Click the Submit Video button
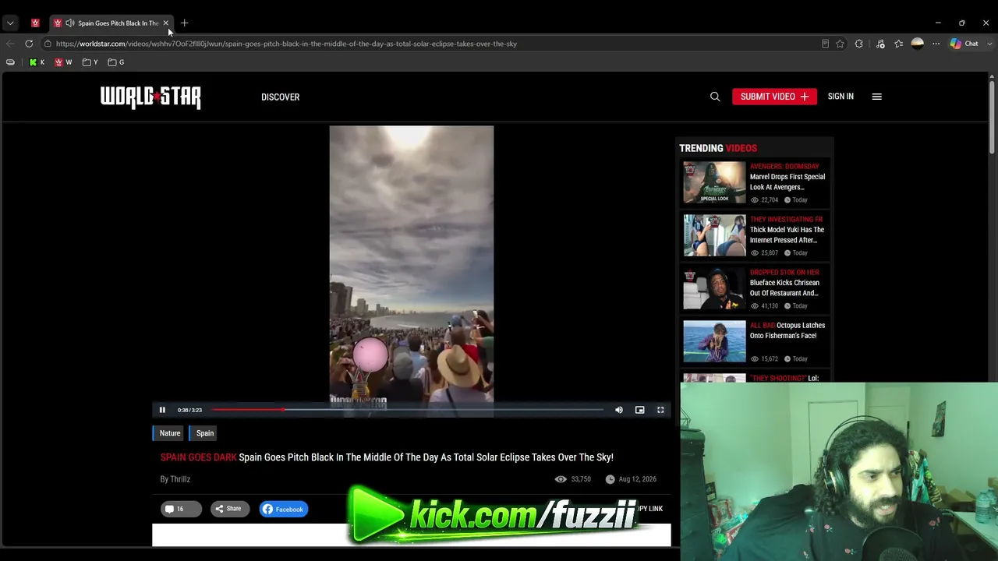 [x=774, y=97]
